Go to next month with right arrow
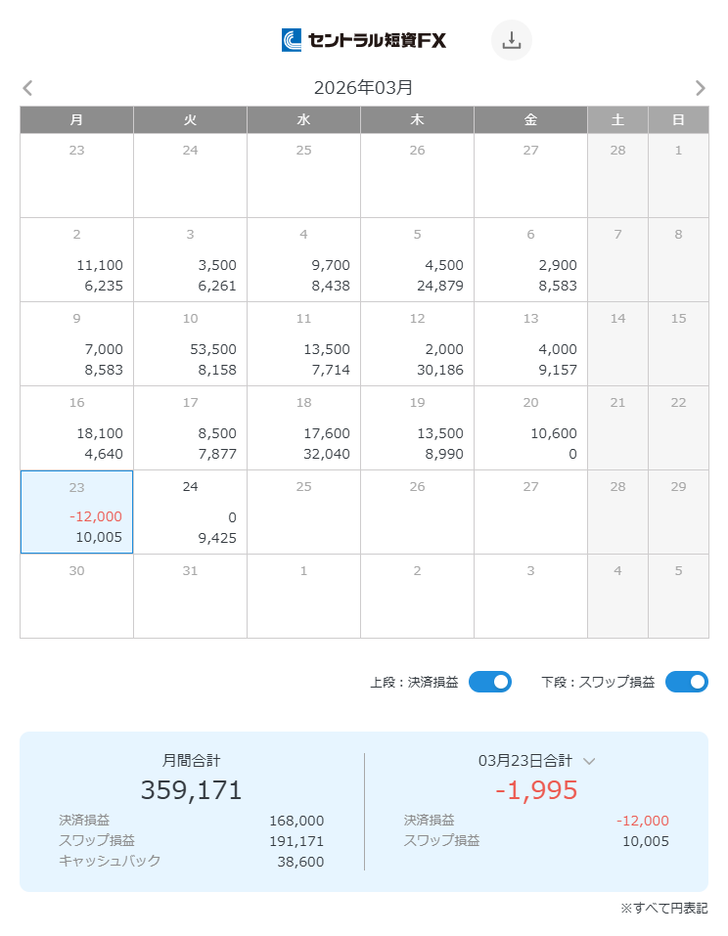The image size is (728, 936). tap(700, 88)
